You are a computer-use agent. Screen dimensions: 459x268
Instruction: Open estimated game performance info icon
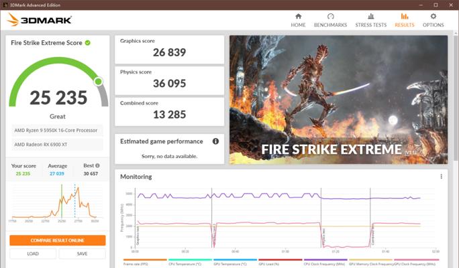tap(215, 141)
